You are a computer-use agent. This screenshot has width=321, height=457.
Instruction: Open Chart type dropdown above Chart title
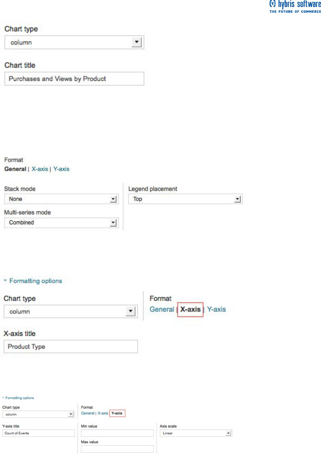[74, 43]
